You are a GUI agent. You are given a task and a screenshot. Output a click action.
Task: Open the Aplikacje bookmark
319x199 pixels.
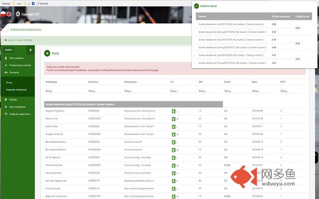point(6,3)
